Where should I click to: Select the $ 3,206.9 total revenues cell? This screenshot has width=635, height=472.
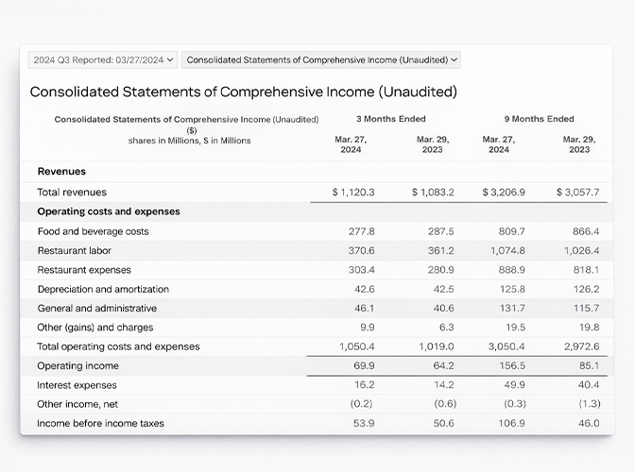pyautogui.click(x=504, y=193)
